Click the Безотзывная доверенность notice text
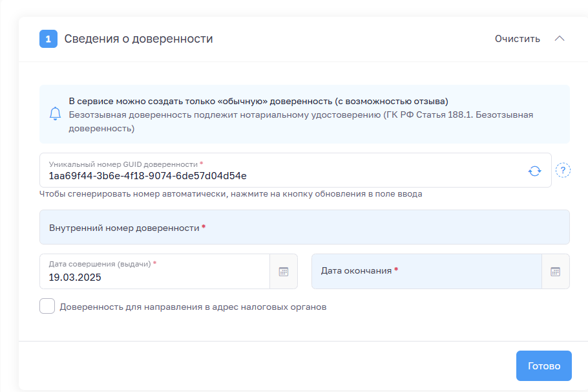Viewport: 588px width, 392px height. point(300,121)
